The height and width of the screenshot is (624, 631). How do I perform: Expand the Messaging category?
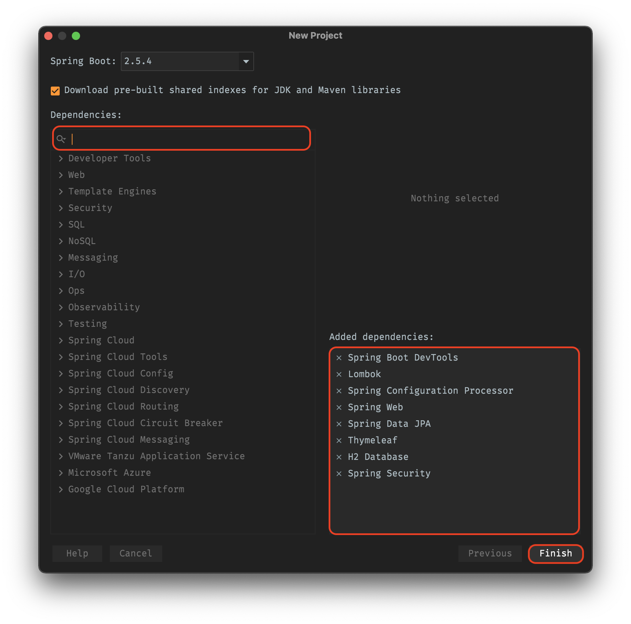[61, 258]
